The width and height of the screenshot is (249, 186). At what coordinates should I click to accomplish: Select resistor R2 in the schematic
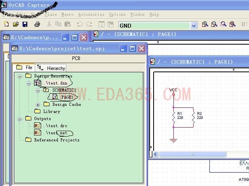click(193, 117)
